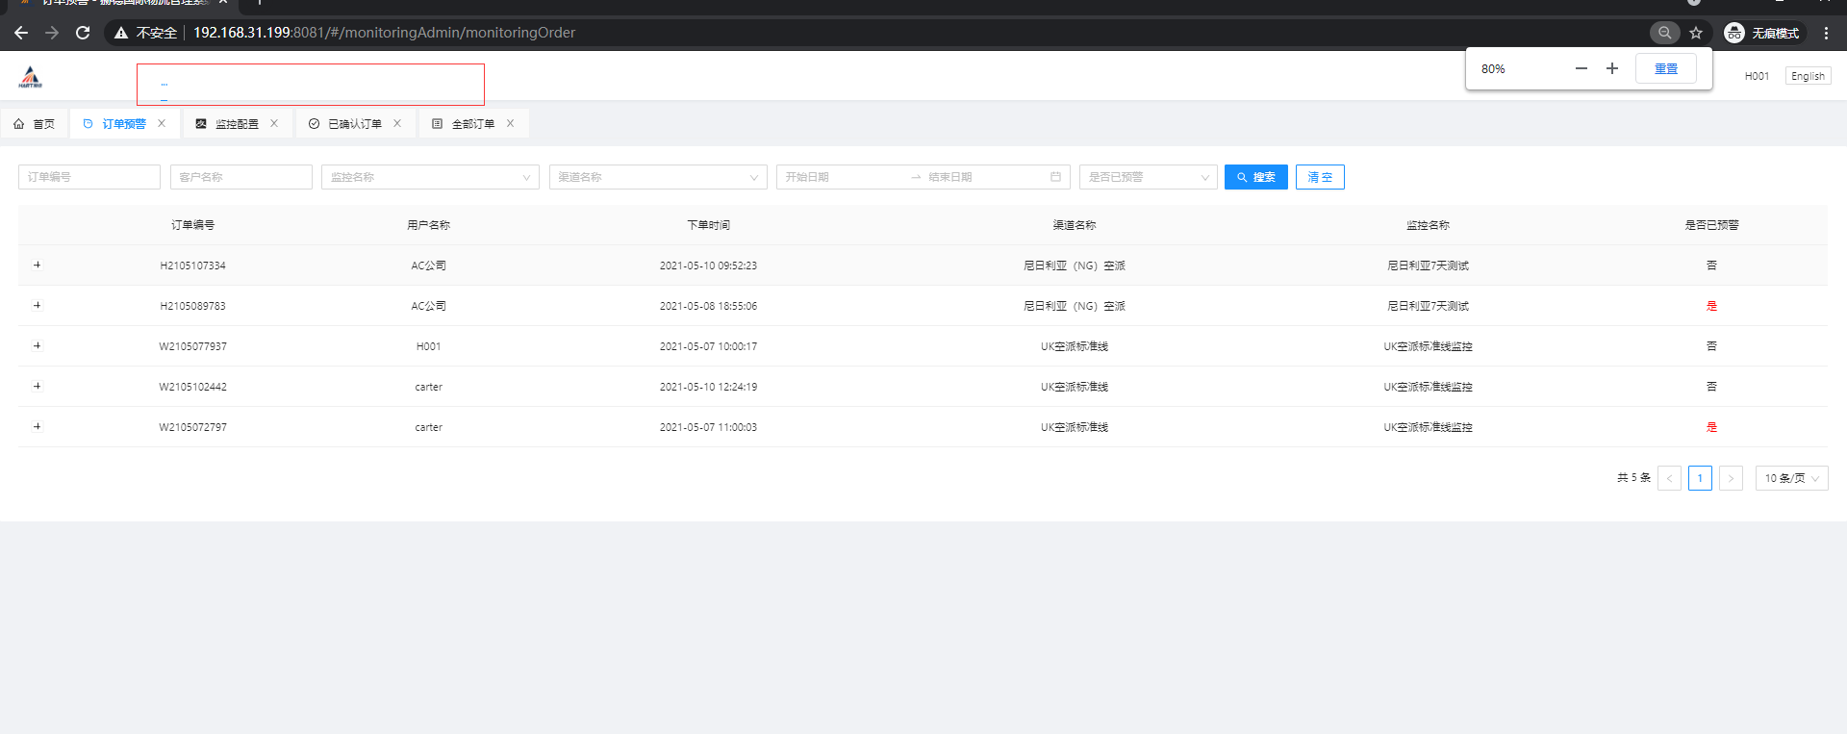
Task: Decrease zoom with the minus icon
Action: pos(1581,68)
